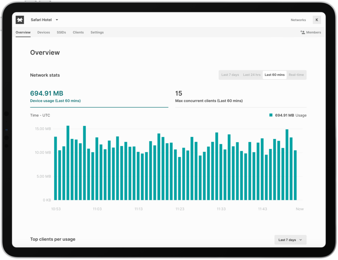Open the SSIDs tab
338x260 pixels.
[x=61, y=32]
